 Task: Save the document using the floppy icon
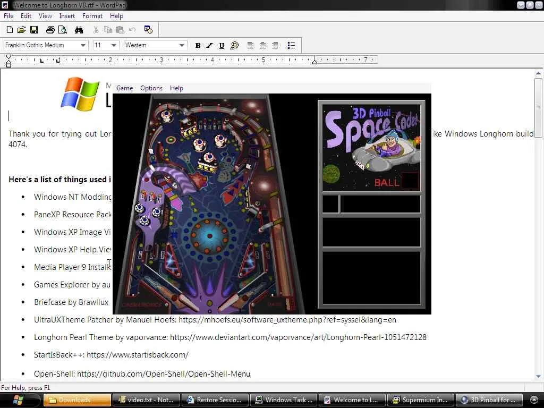[x=34, y=30]
